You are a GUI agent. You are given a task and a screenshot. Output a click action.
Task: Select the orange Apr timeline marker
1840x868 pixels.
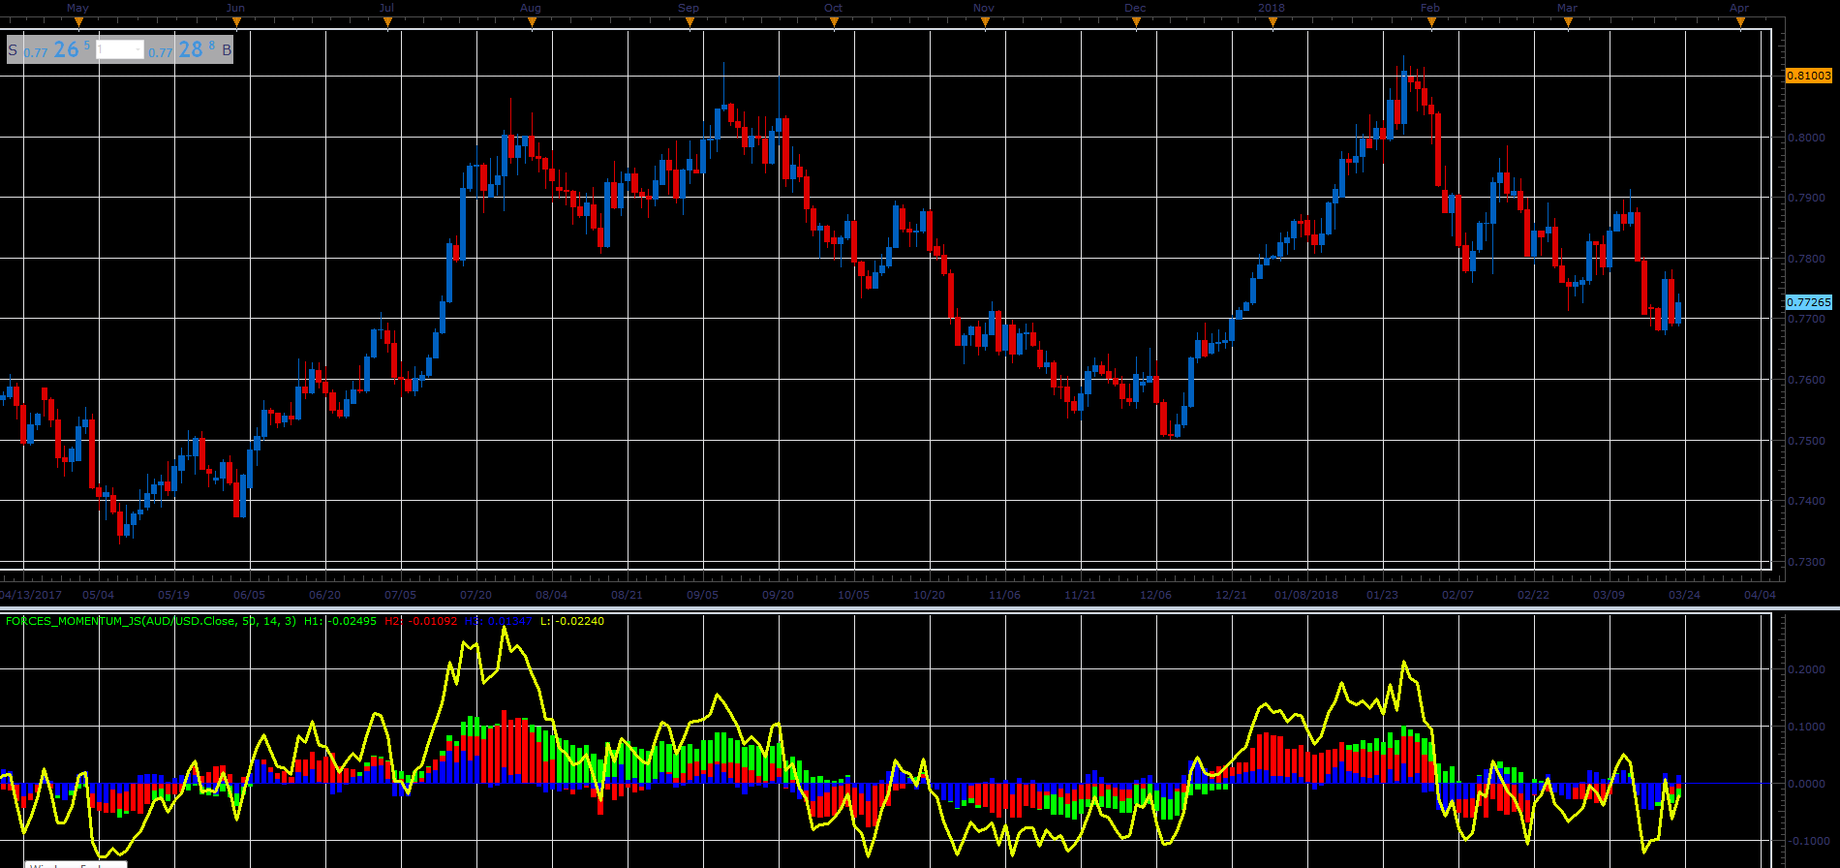[1740, 20]
